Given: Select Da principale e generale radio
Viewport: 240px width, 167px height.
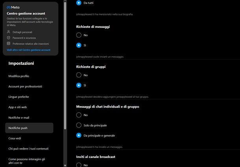Looking at the screenshot, I should (79, 135).
